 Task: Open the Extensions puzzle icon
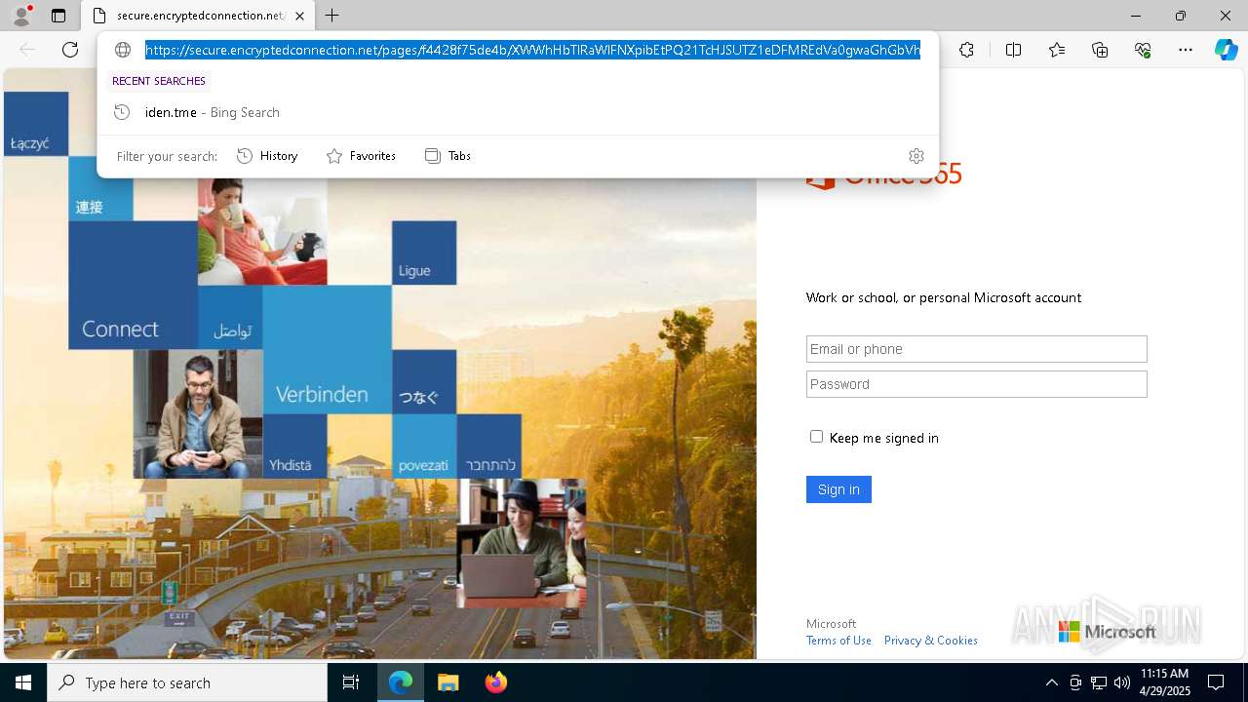pyautogui.click(x=966, y=50)
